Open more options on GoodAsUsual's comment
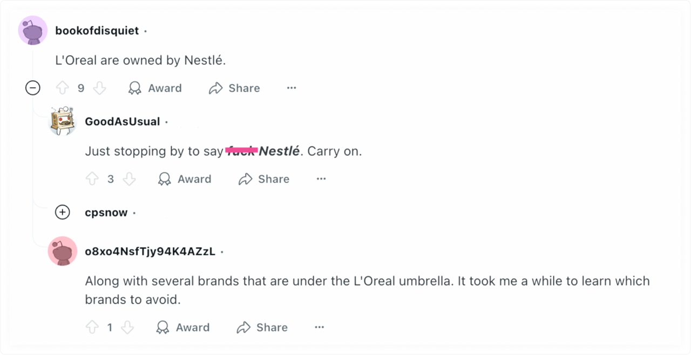The height and width of the screenshot is (355, 691). (x=321, y=179)
